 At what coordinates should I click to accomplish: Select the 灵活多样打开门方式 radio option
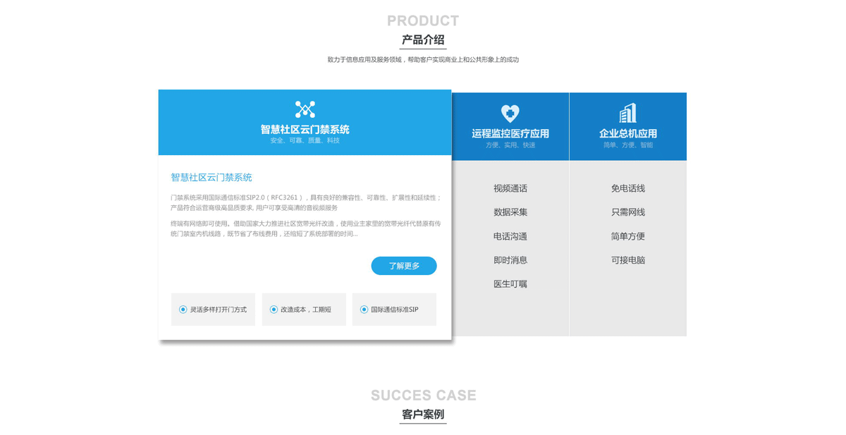(x=213, y=310)
